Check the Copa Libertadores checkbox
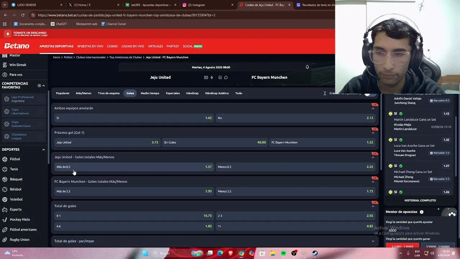 (40, 112)
